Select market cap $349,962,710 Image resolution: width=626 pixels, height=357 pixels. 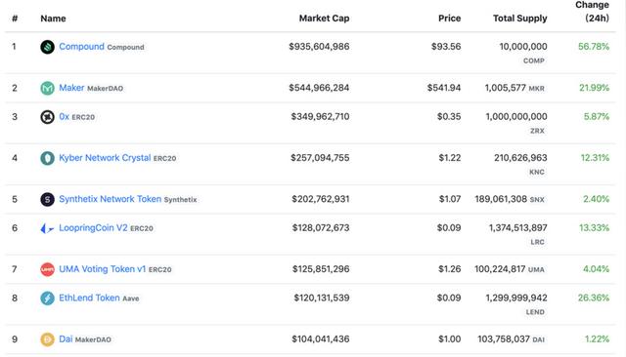[320, 117]
